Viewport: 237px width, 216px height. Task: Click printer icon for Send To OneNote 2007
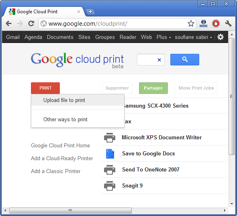[x=110, y=170]
